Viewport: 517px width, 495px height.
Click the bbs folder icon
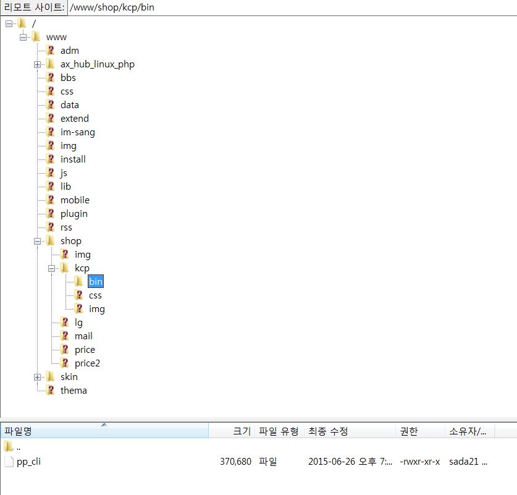pyautogui.click(x=51, y=77)
